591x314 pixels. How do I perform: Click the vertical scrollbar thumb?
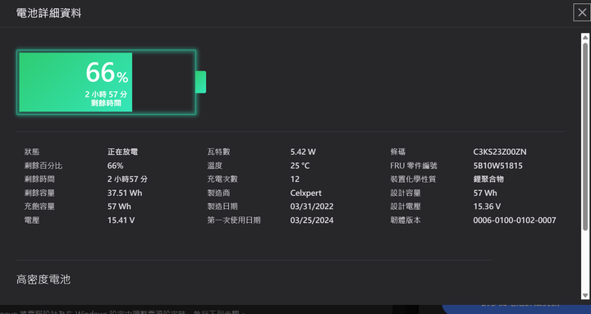[585, 136]
